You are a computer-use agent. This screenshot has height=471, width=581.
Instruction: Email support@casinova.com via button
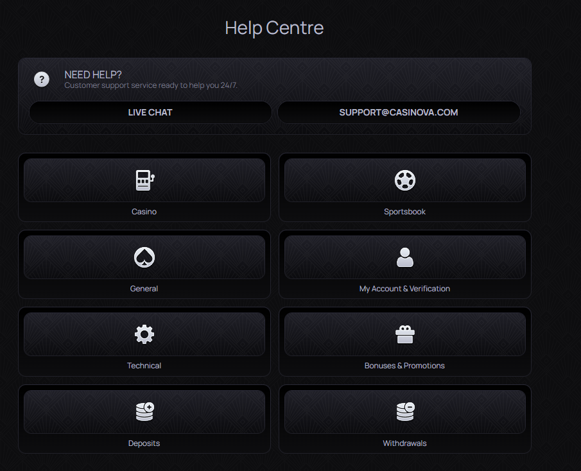(399, 112)
